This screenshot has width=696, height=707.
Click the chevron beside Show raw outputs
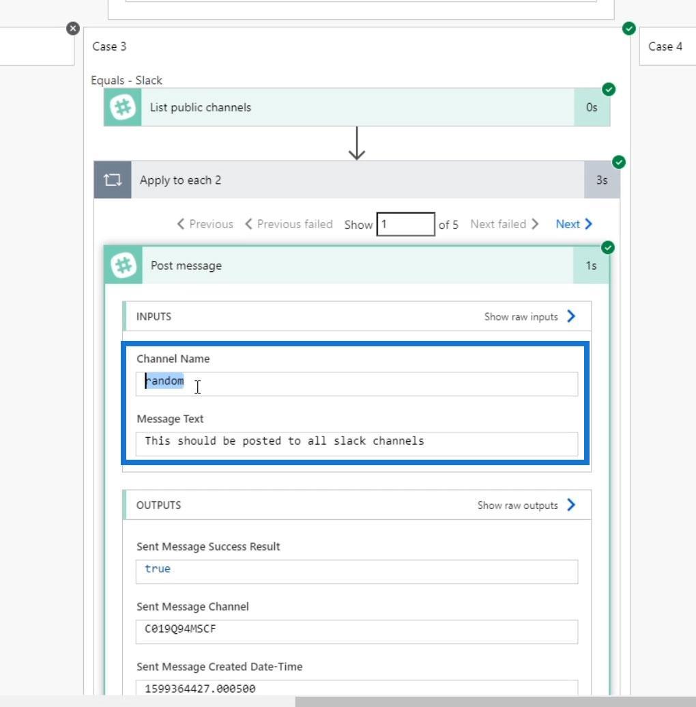pos(571,505)
